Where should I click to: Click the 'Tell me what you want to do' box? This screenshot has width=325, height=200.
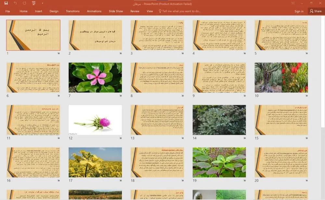point(179,11)
